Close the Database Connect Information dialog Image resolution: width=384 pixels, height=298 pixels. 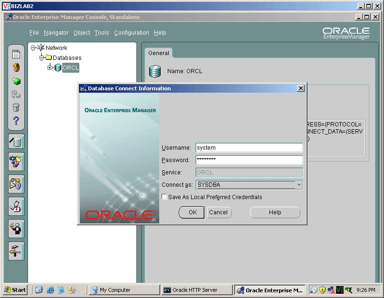click(300, 88)
